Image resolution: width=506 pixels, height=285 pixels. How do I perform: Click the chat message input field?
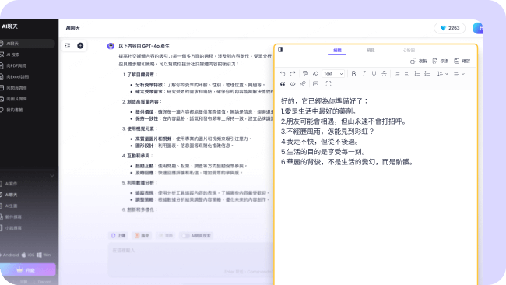[191, 260]
